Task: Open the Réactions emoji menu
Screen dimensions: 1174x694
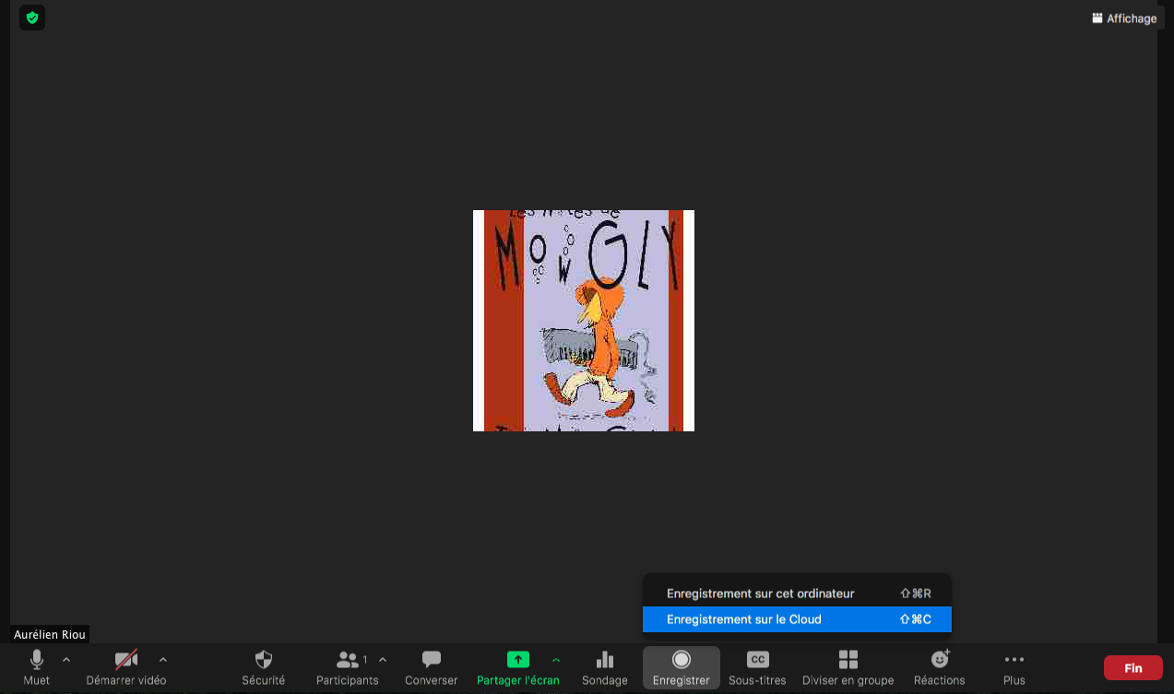Action: 939,667
